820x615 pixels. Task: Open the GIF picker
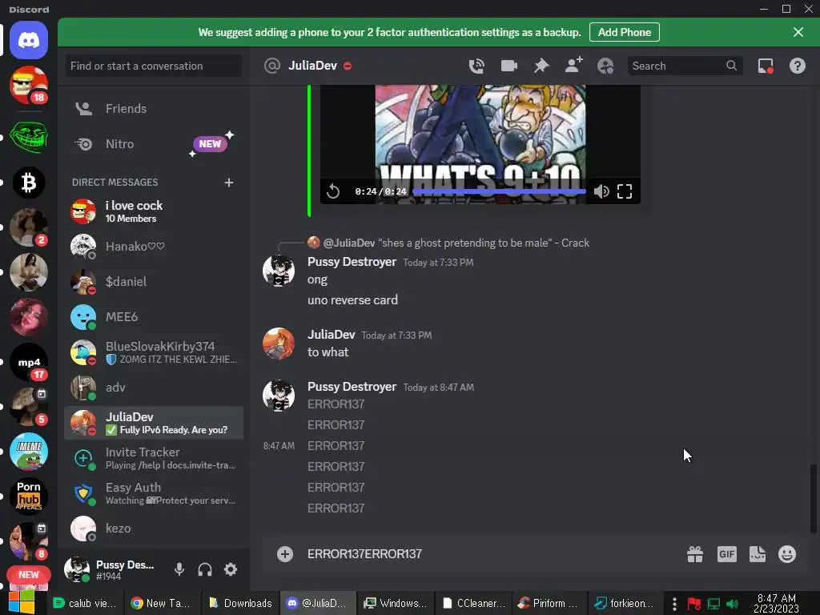tap(726, 554)
